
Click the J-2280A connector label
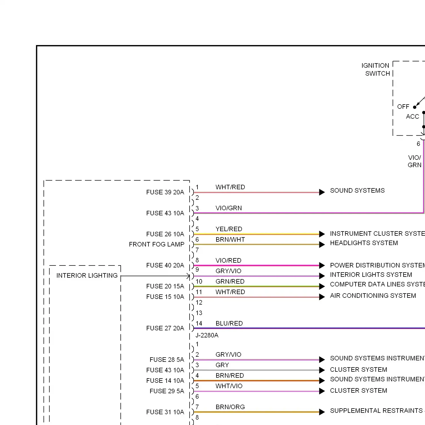point(207,335)
